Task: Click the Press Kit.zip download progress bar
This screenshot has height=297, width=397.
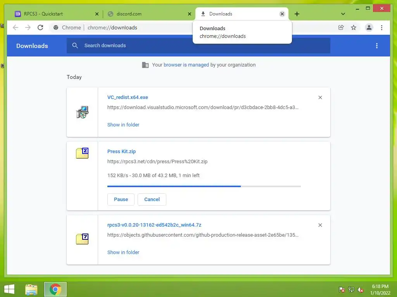Action: pyautogui.click(x=204, y=186)
